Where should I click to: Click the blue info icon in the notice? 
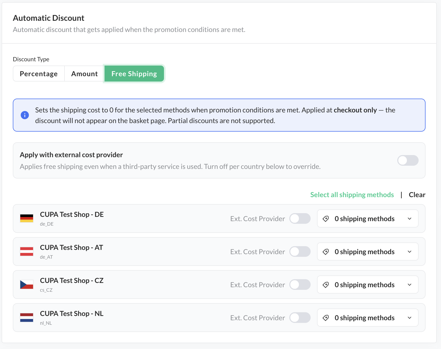[x=25, y=115]
